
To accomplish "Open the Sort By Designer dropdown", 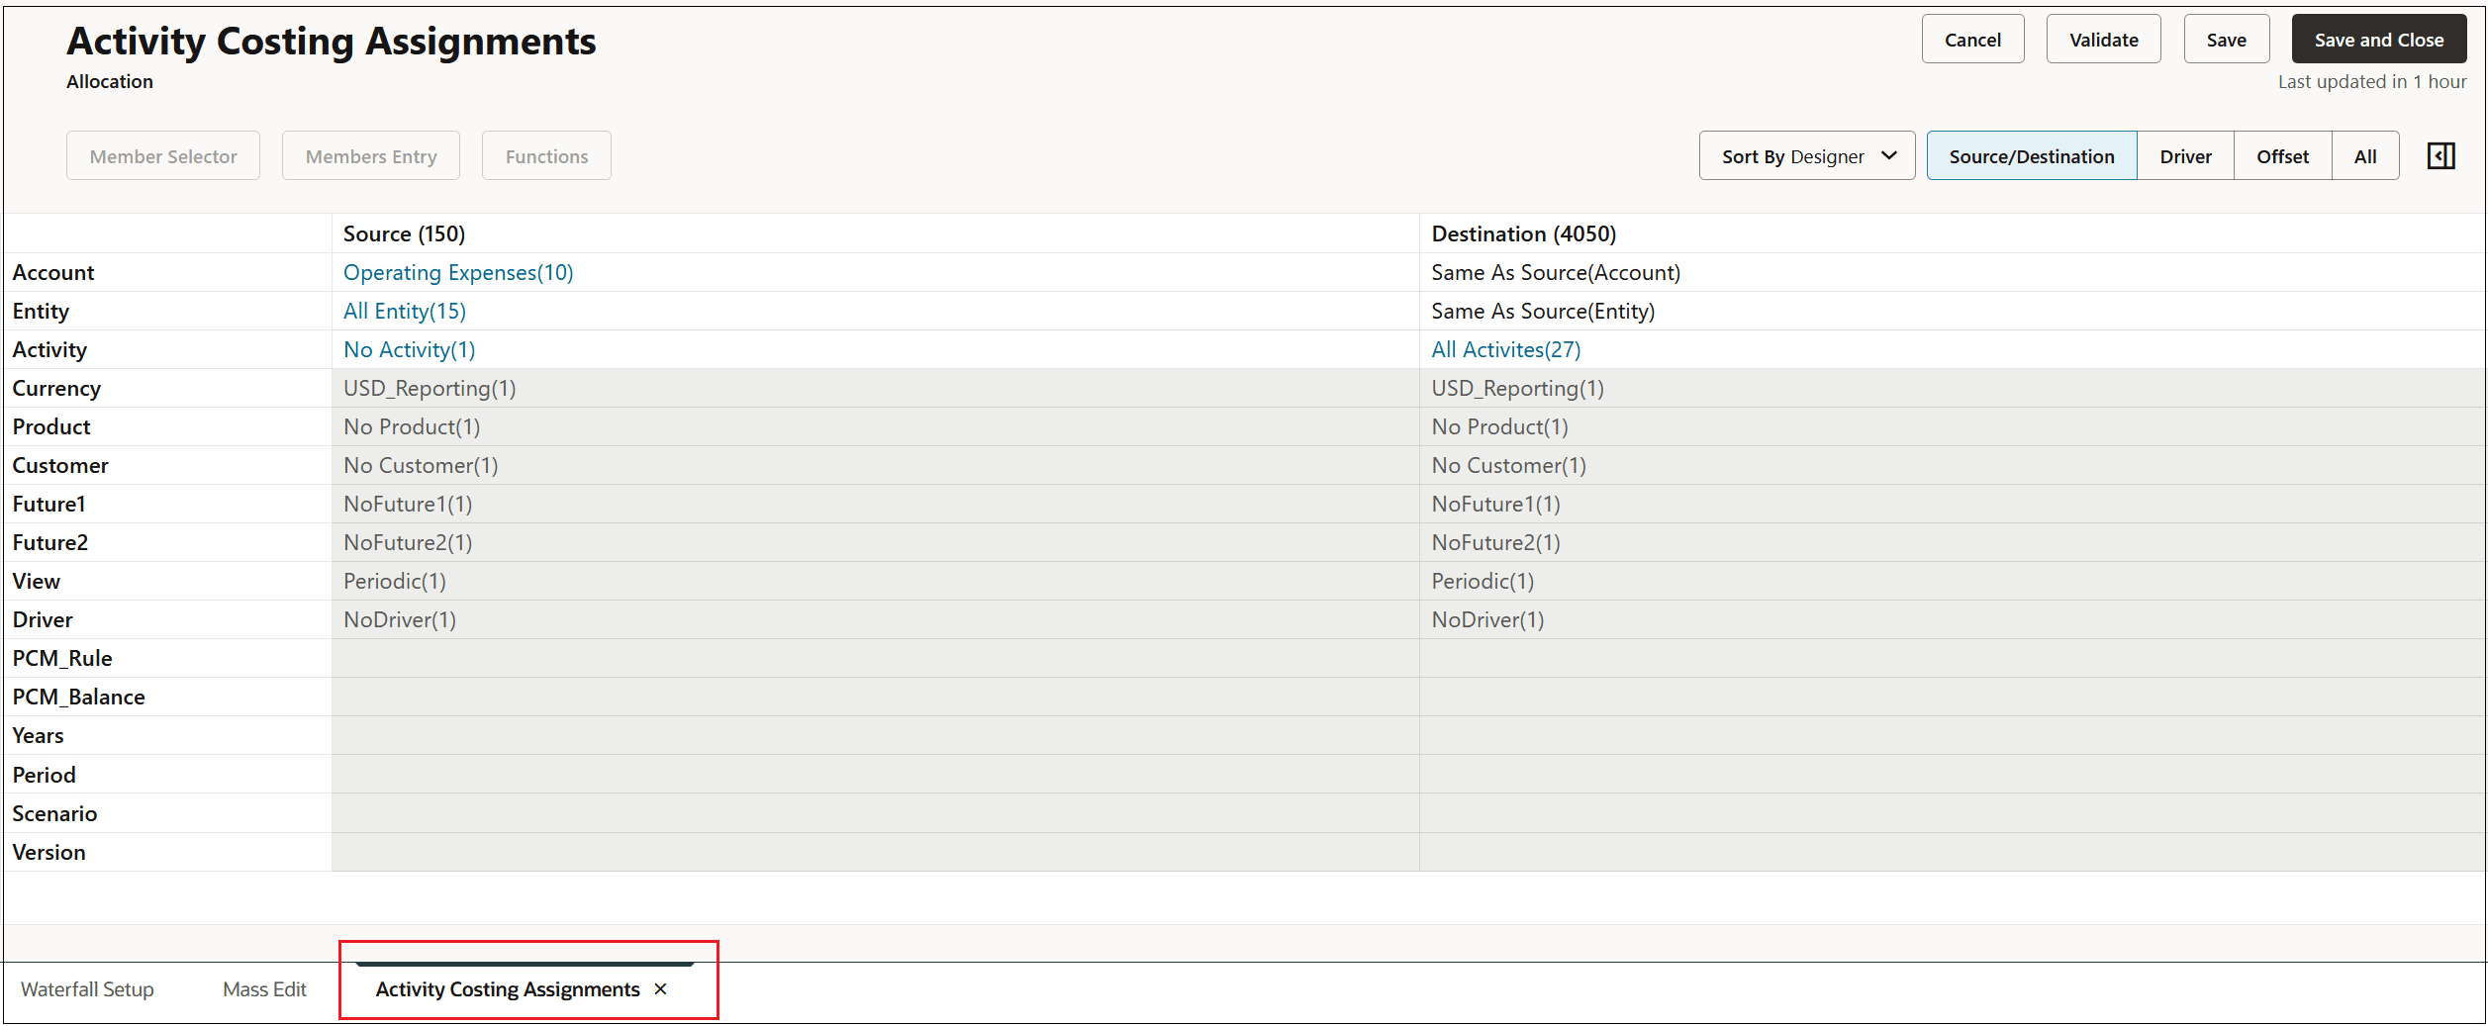I will pyautogui.click(x=1806, y=155).
